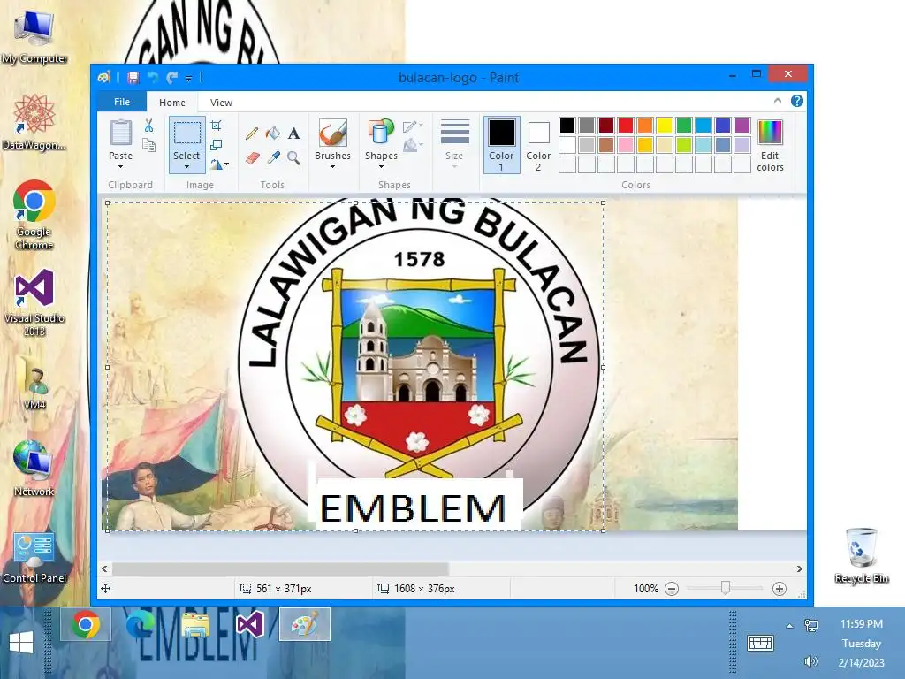Open Visual Studio from the taskbar
Image resolution: width=905 pixels, height=679 pixels.
[x=250, y=625]
